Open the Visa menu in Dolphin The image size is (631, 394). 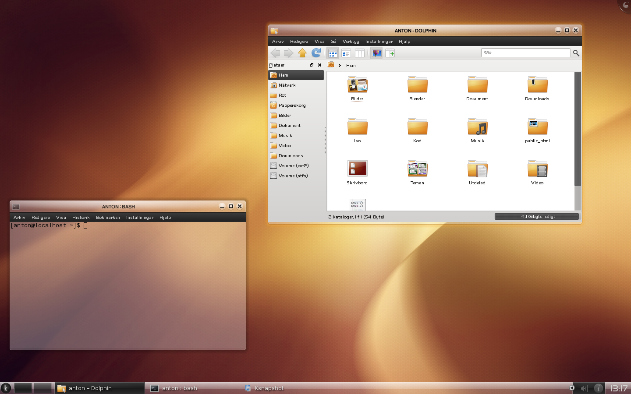319,42
